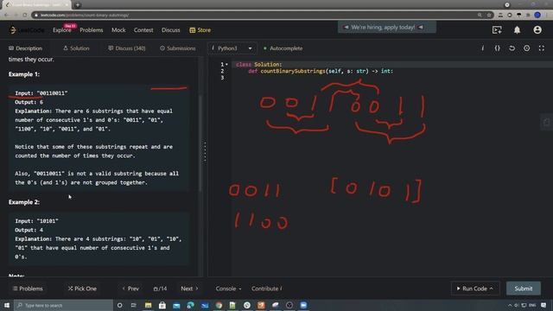Open the Problems list at bottom

[28, 289]
